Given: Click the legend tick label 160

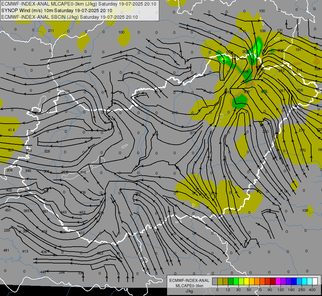Looking at the screenshot, I should [x=291, y=290].
